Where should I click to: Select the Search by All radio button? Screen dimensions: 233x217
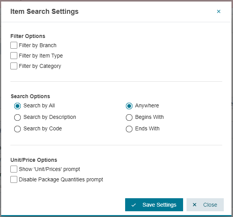17,106
